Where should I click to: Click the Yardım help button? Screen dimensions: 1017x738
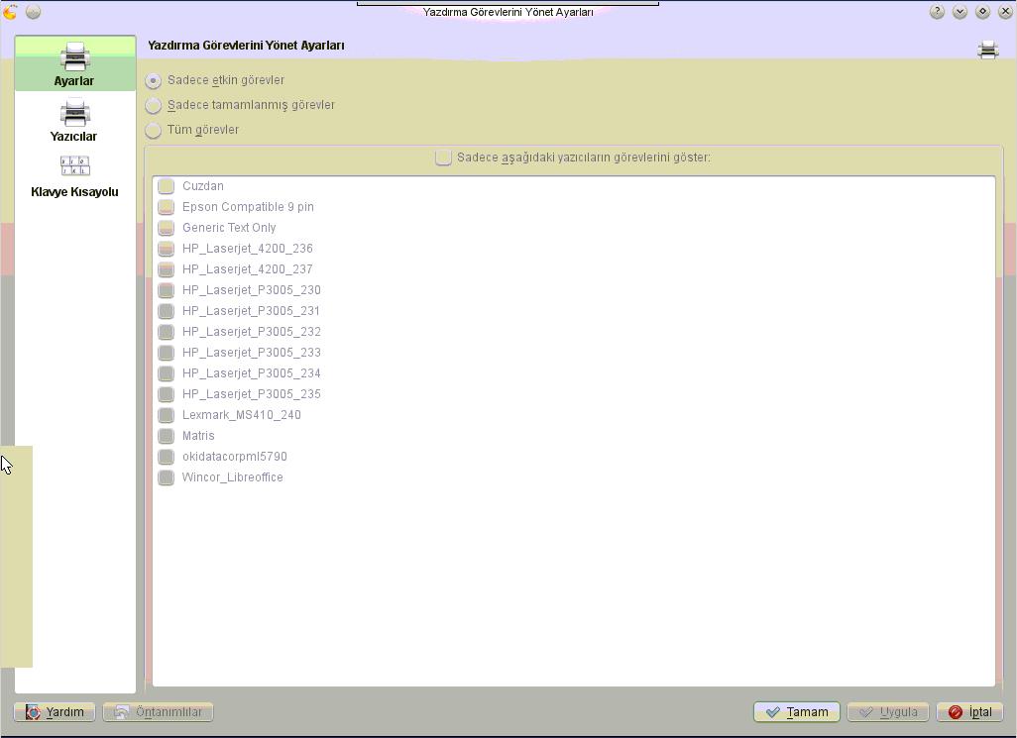click(x=55, y=712)
